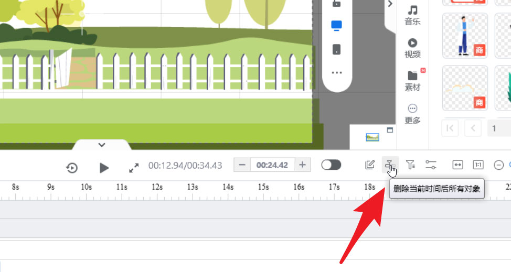The width and height of the screenshot is (511, 272).
Task: Increase scene duration with plus button
Action: [302, 165]
